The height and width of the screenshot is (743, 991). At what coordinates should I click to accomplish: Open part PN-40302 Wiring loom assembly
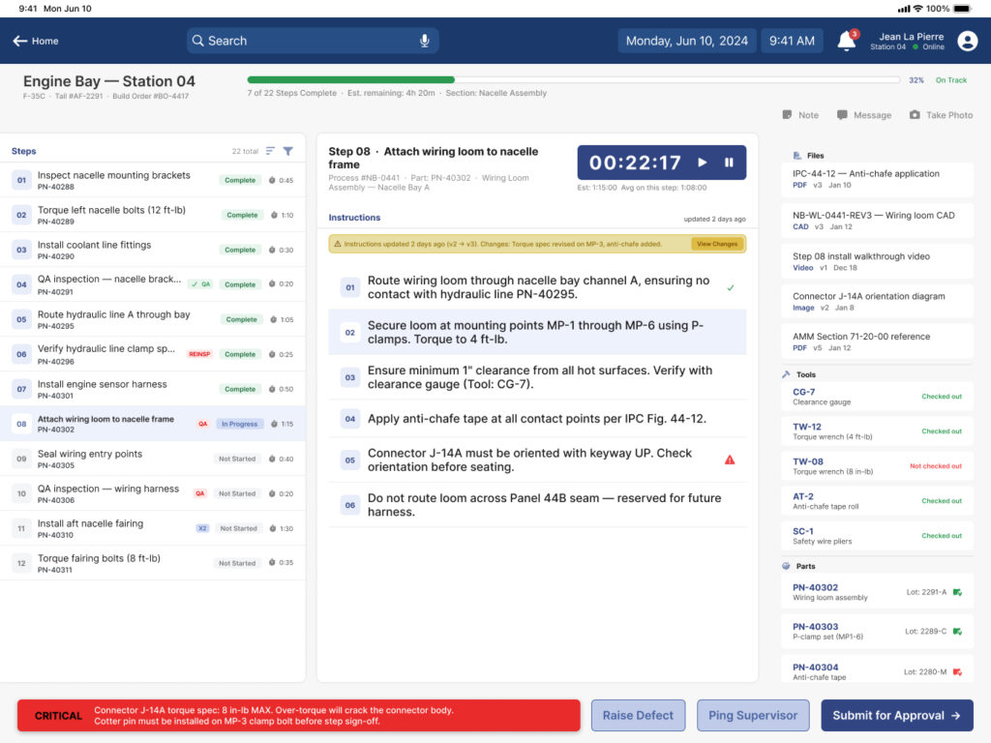[x=877, y=592]
